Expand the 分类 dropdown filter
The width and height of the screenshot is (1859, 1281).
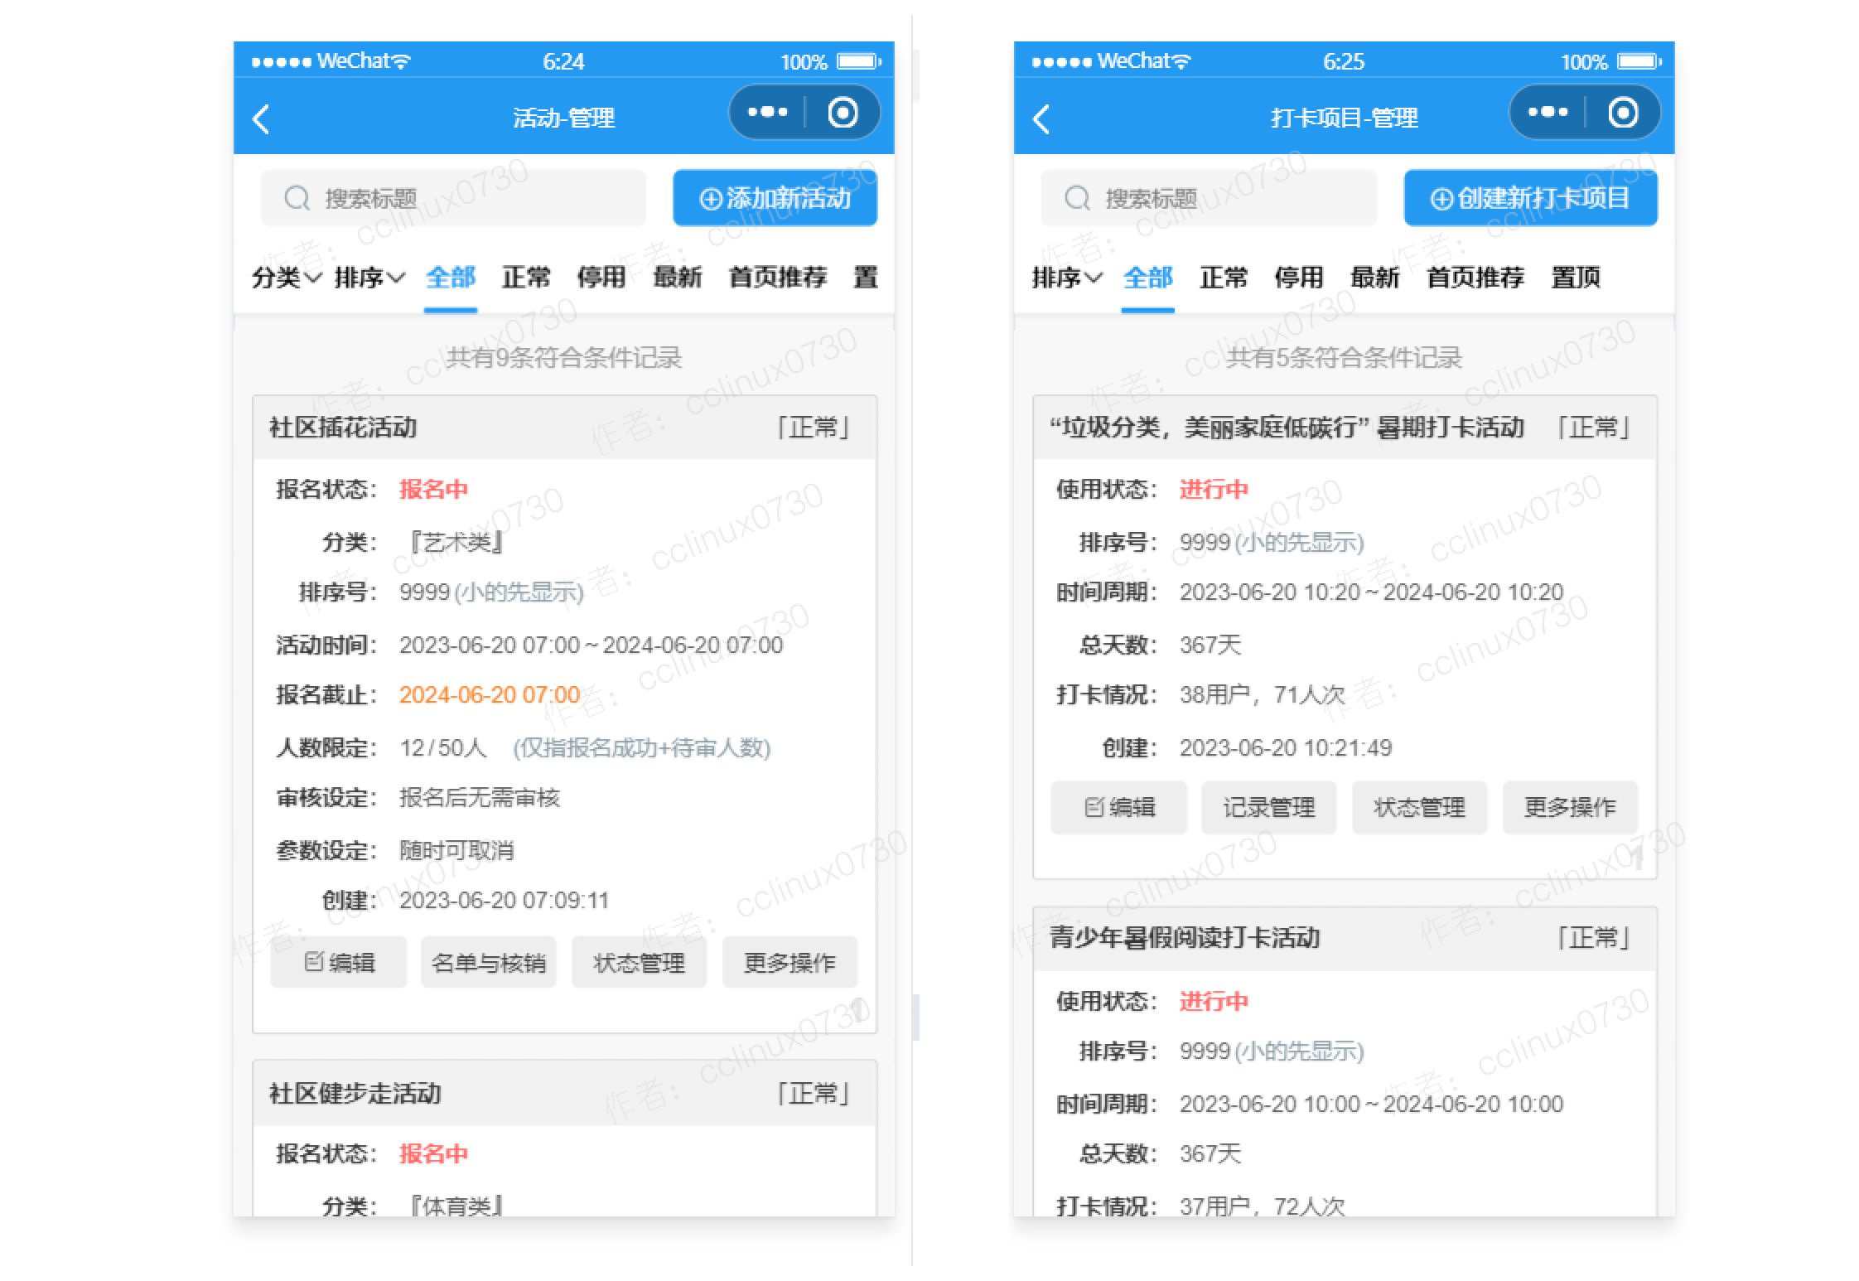(x=287, y=277)
